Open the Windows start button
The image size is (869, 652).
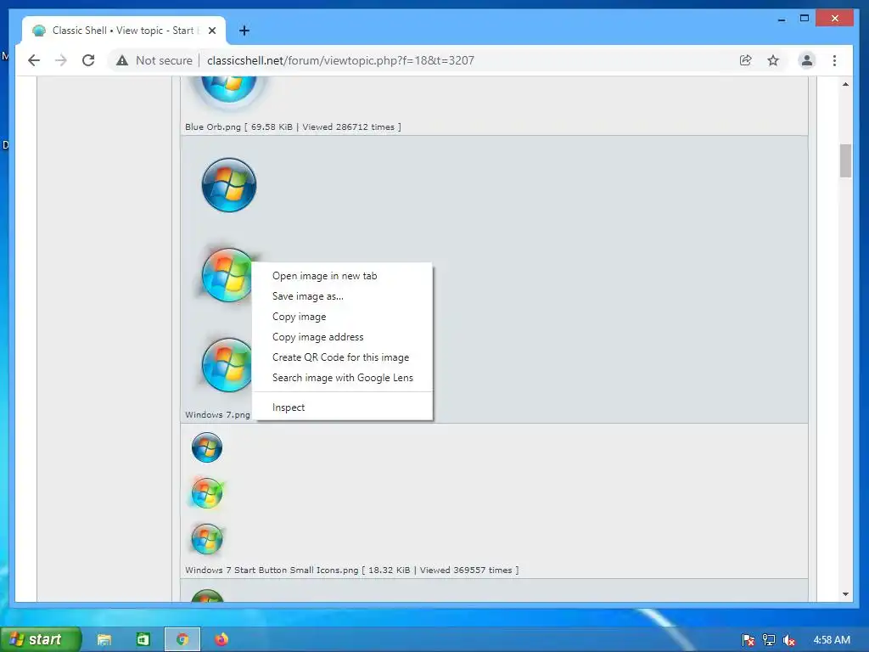coord(41,639)
